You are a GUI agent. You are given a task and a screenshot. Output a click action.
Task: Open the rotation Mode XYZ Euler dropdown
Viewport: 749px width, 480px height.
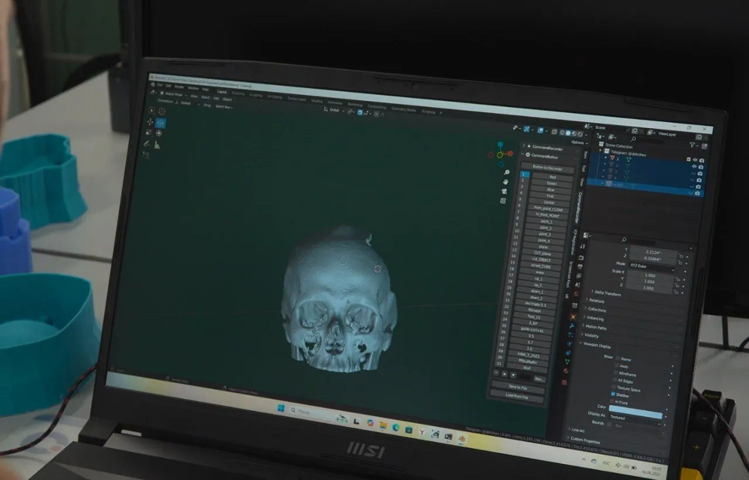[x=652, y=266]
